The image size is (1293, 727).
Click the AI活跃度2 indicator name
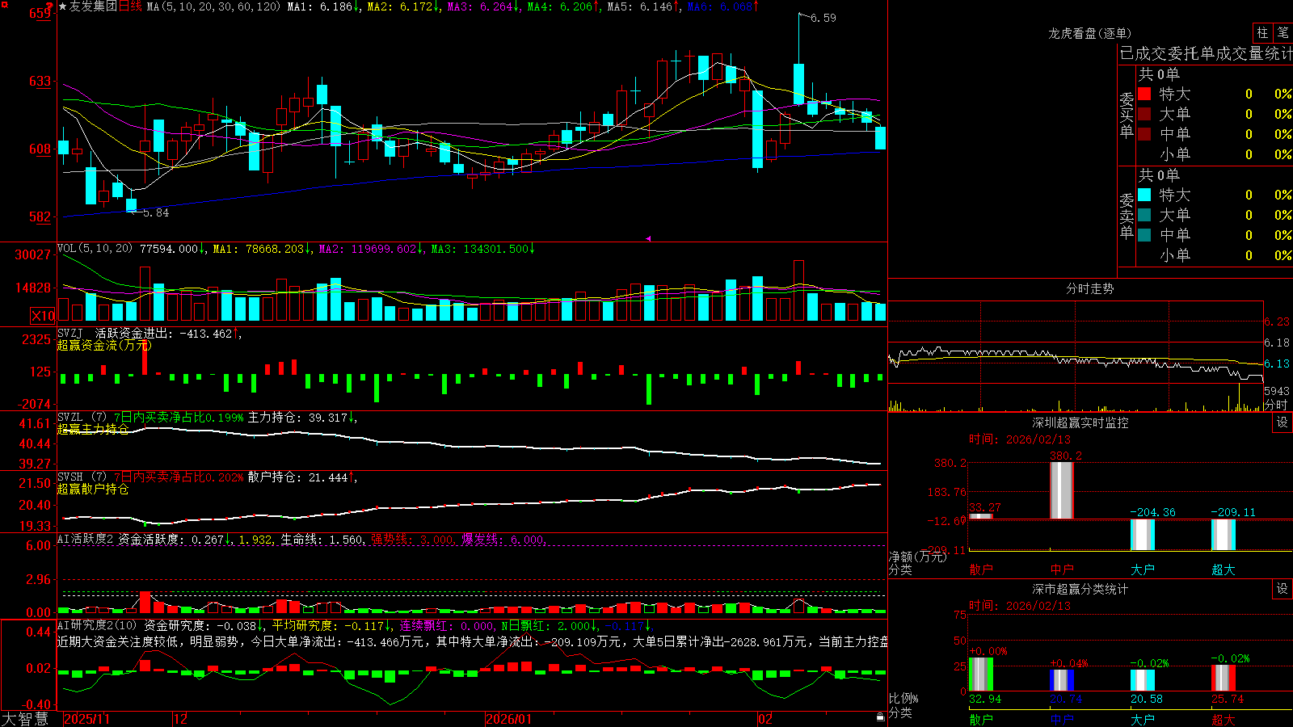coord(86,539)
